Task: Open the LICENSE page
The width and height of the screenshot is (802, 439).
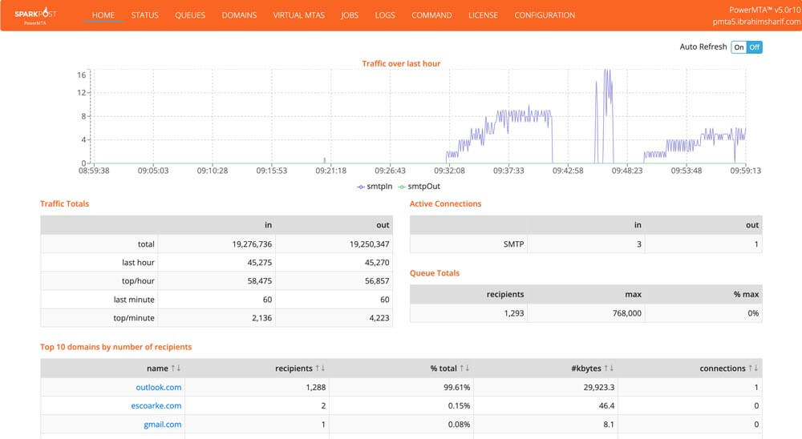Action: pyautogui.click(x=483, y=15)
